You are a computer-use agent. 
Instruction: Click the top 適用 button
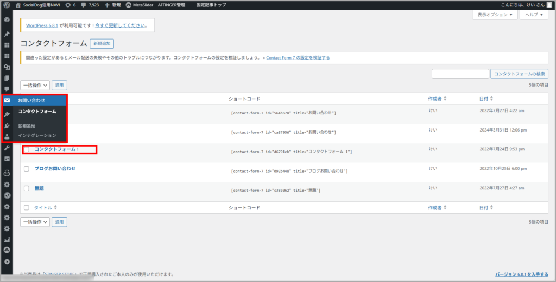59,85
